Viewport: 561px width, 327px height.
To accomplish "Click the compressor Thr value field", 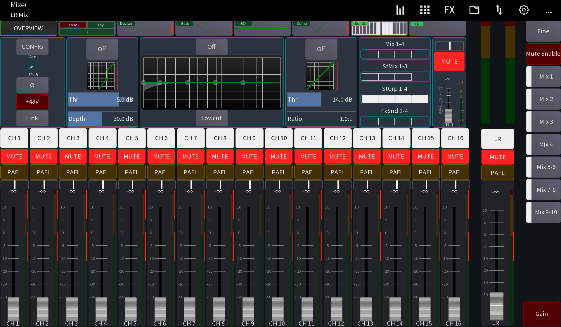I will click(321, 100).
